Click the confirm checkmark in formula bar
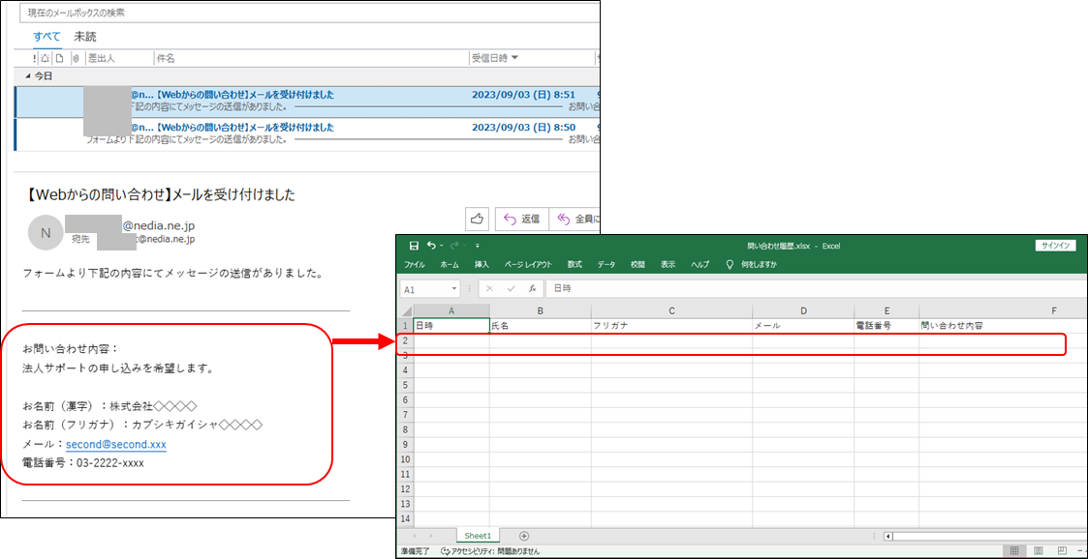Viewport: 1088px width, 559px height. 512,289
